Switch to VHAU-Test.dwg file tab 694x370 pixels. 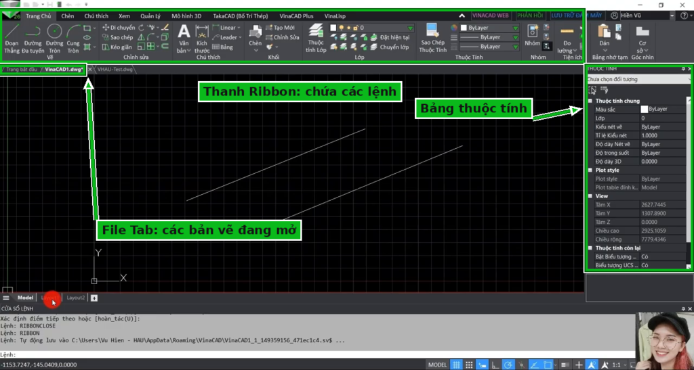click(x=115, y=69)
